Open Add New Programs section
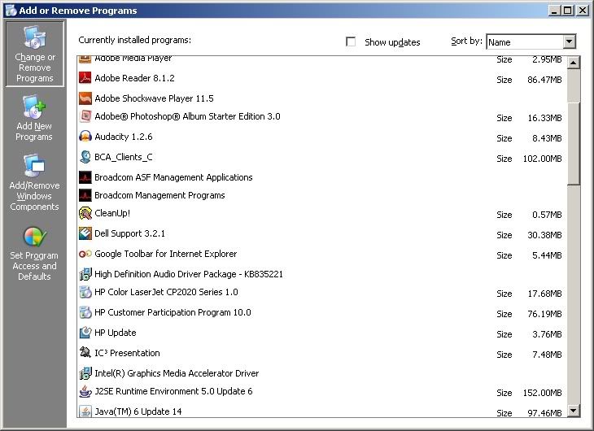The image size is (594, 431). pos(33,118)
